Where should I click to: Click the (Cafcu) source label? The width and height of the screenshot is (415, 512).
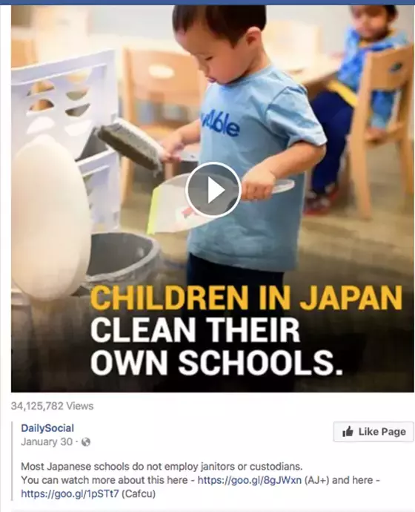139,493
